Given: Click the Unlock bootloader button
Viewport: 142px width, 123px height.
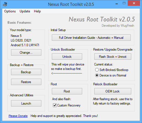Looking at the screenshot, I should point(67,57).
